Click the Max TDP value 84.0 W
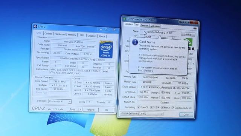The width and height of the screenshot is (241, 136). pos(90,46)
